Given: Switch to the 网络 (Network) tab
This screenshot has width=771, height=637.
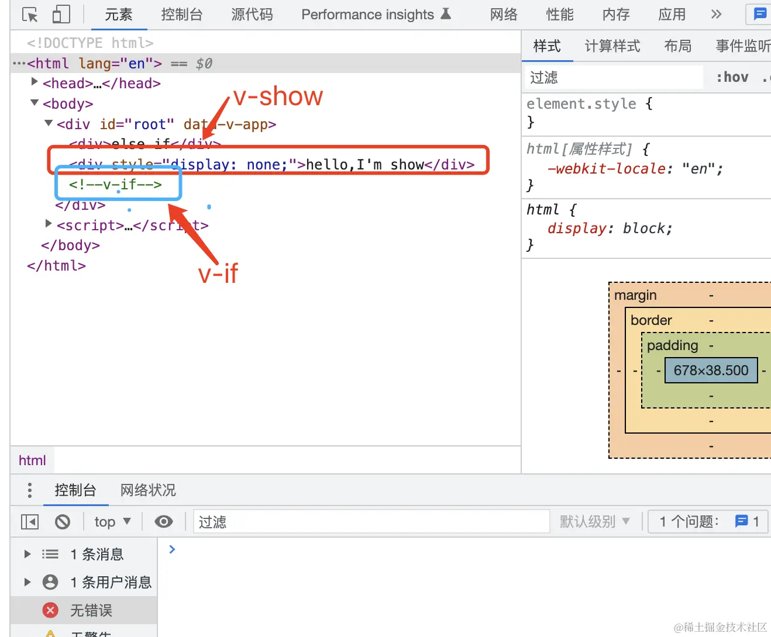Looking at the screenshot, I should 504,15.
